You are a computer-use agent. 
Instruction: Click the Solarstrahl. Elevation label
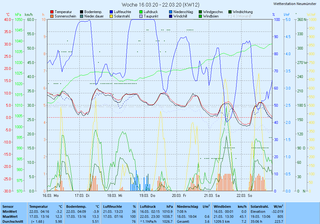coord(258,212)
